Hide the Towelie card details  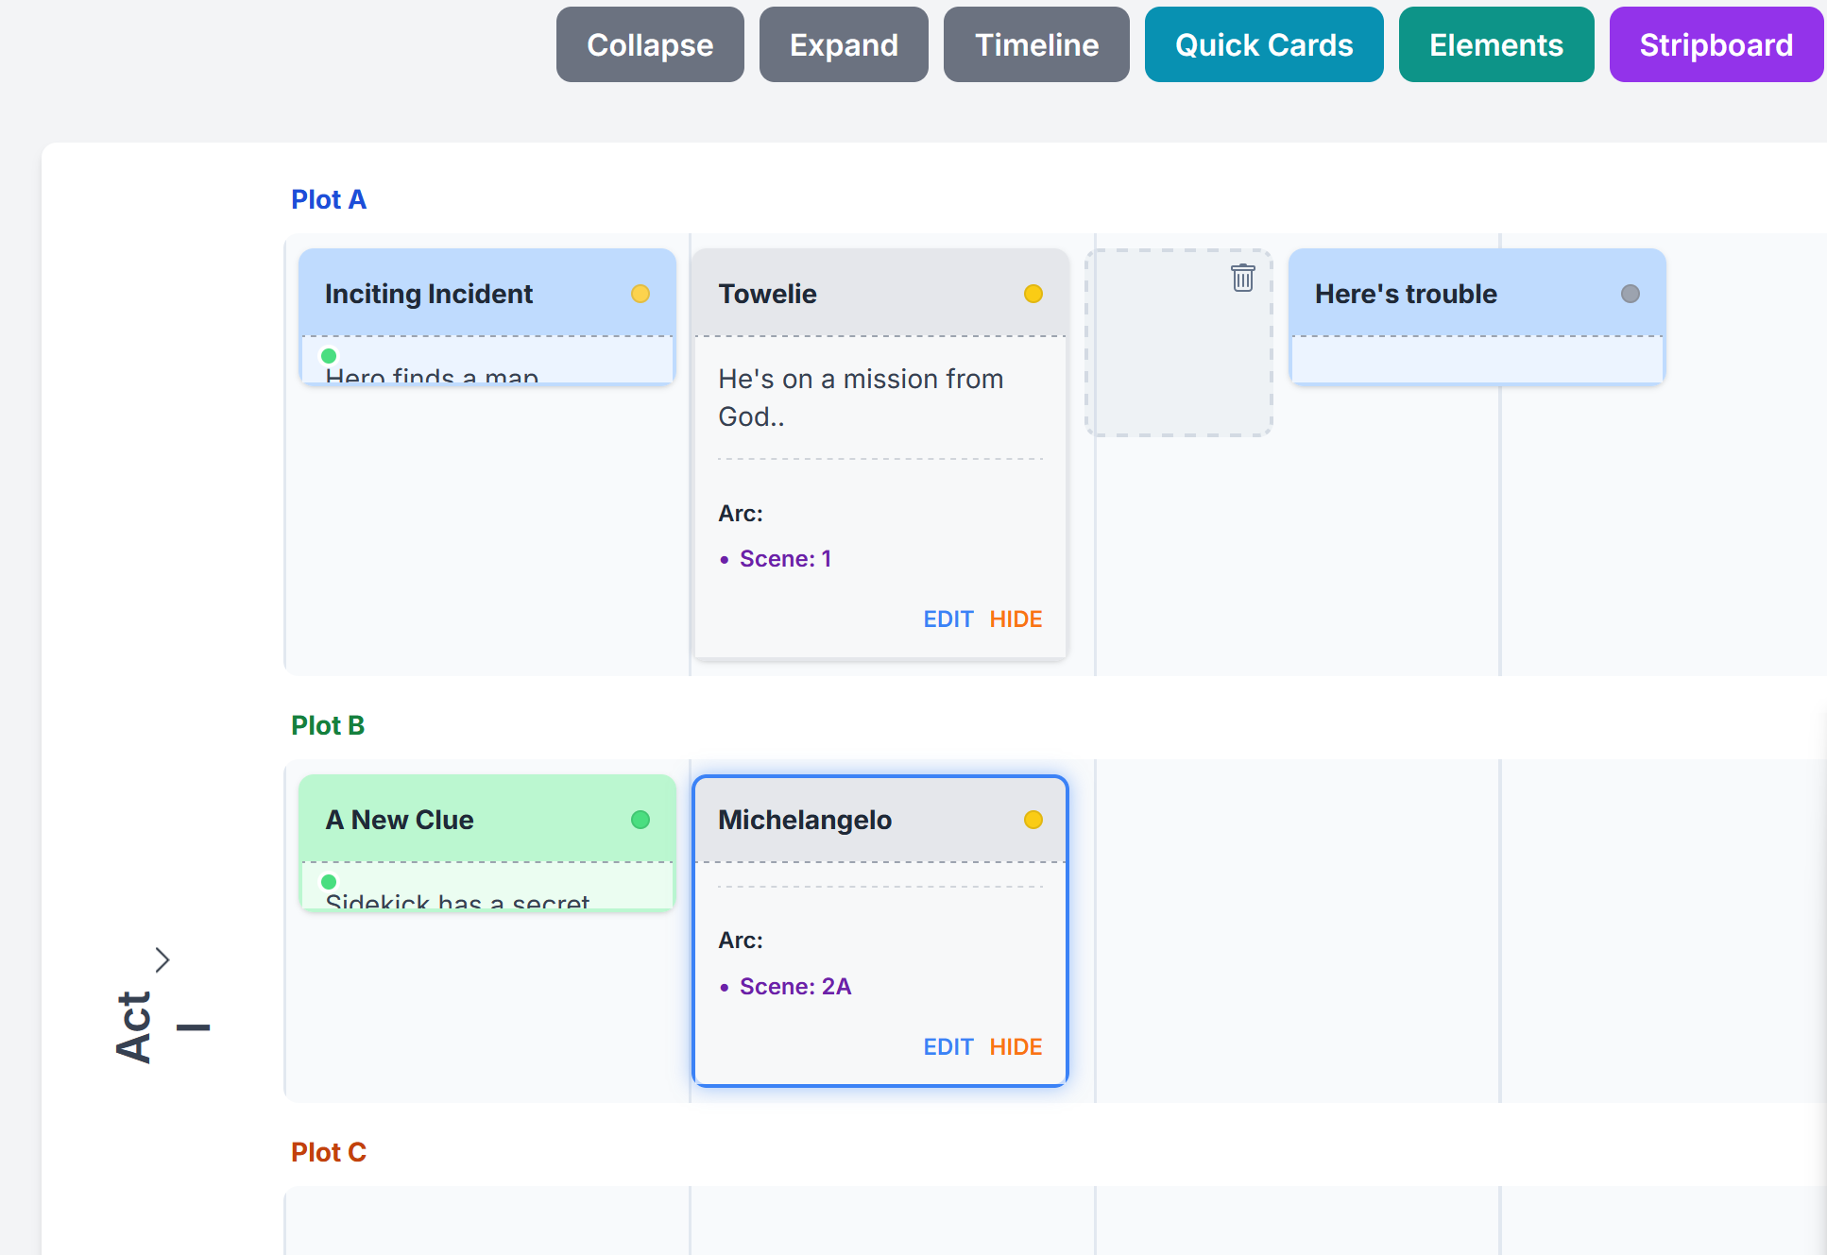[1016, 619]
